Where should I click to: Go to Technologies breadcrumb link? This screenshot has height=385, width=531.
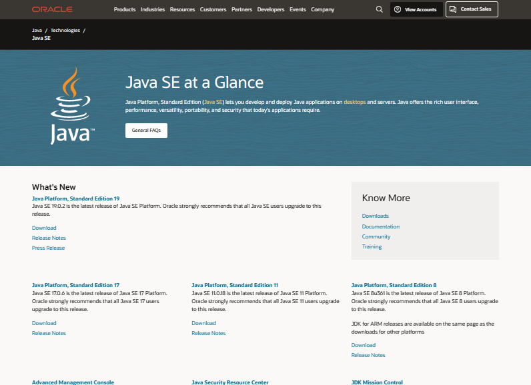click(65, 31)
